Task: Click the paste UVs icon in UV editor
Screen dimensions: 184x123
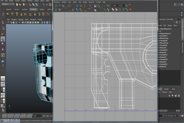Action: (116, 10)
